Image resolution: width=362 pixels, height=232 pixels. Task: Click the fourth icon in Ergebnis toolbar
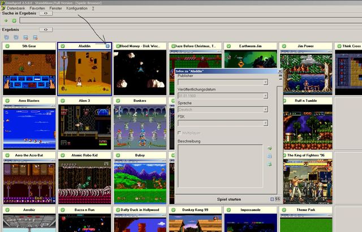point(35,37)
